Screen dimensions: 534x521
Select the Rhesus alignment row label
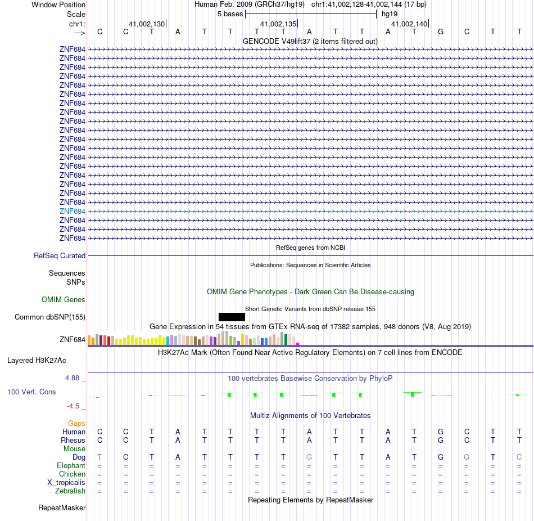point(73,440)
